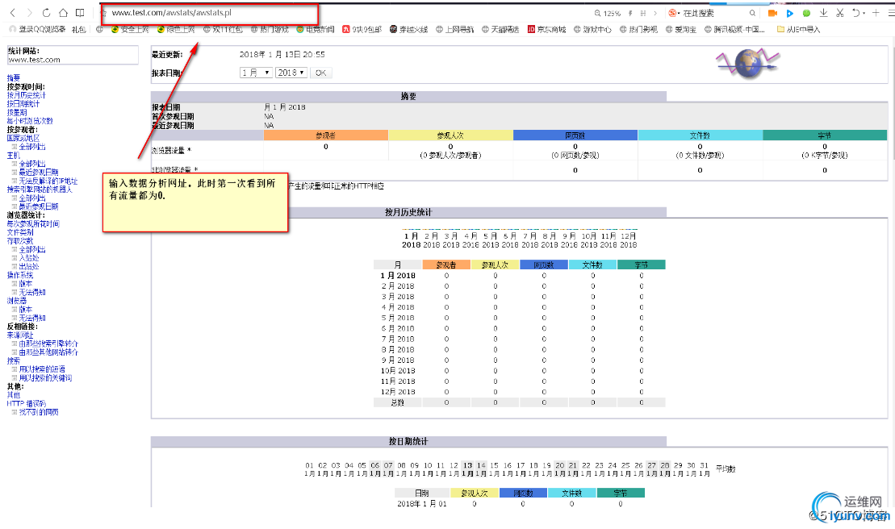
Task: Click the 125% zoom level indicator
Action: (612, 13)
